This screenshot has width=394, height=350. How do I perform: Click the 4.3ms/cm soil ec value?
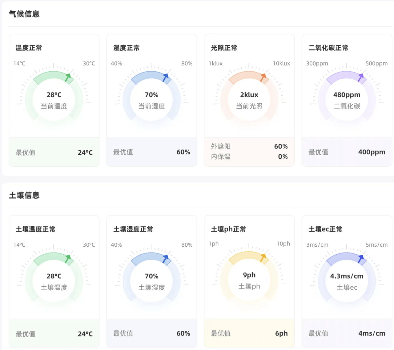pos(347,276)
